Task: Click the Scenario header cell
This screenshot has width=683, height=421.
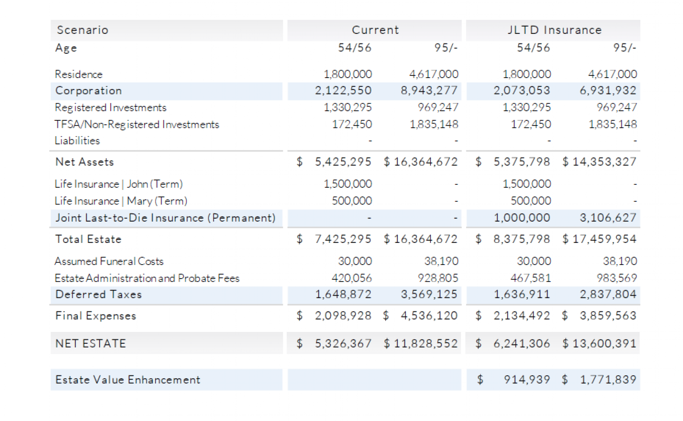Action: tap(83, 30)
